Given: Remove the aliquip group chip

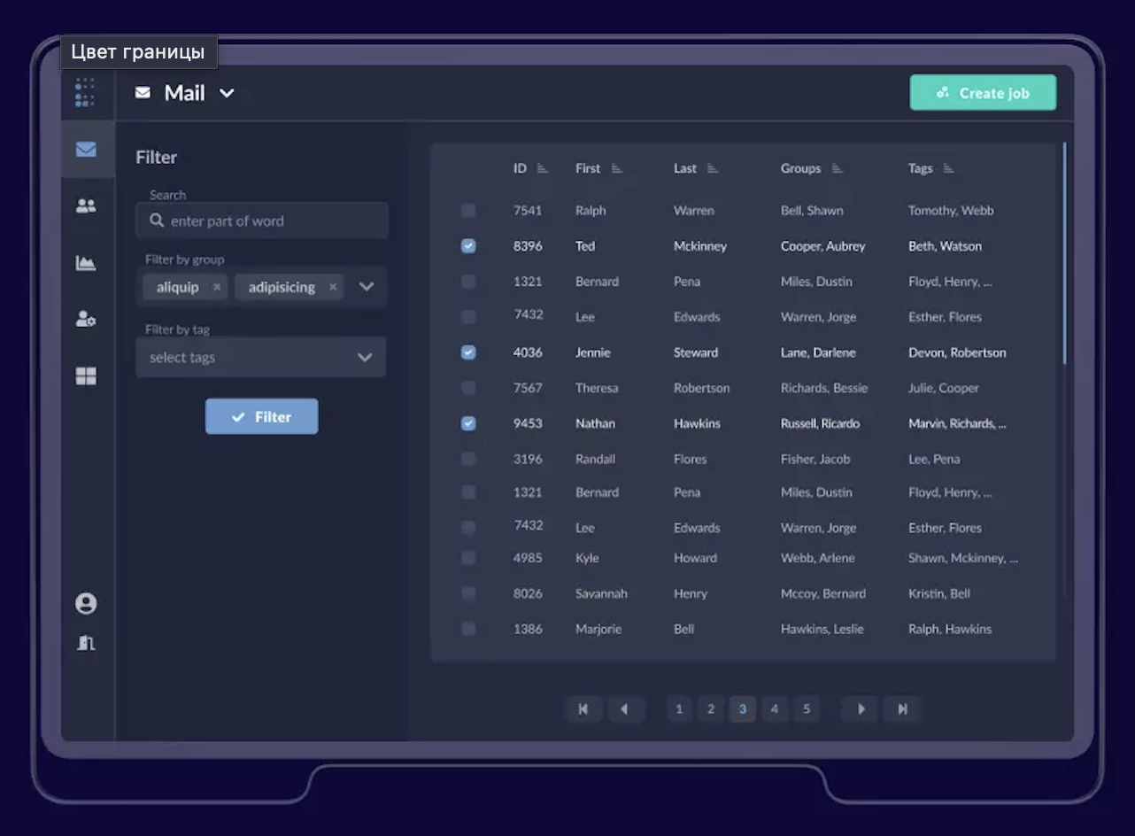Looking at the screenshot, I should (217, 287).
